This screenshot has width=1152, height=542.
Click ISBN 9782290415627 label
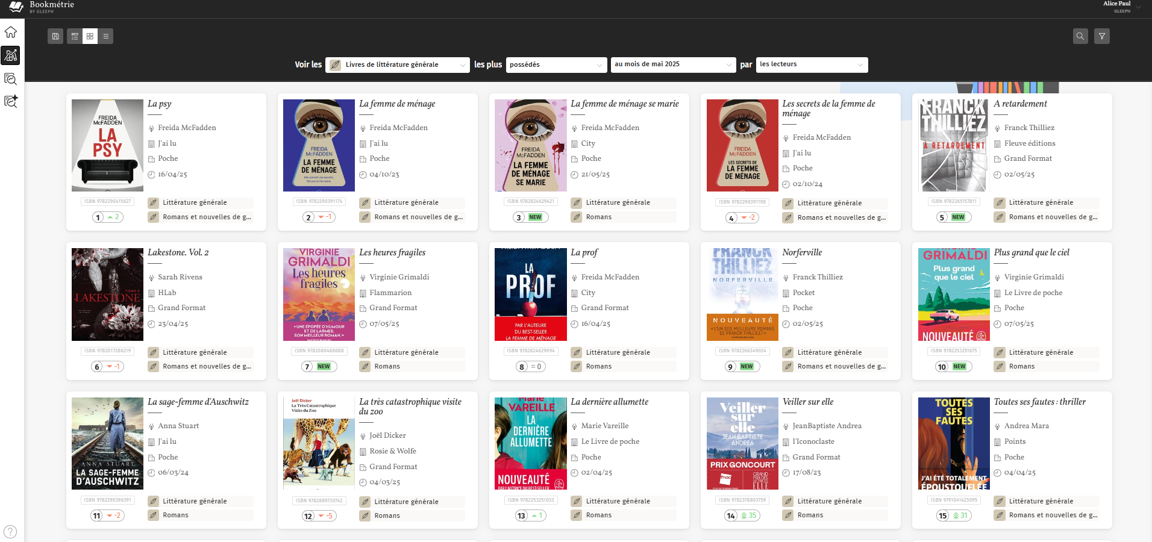[107, 202]
